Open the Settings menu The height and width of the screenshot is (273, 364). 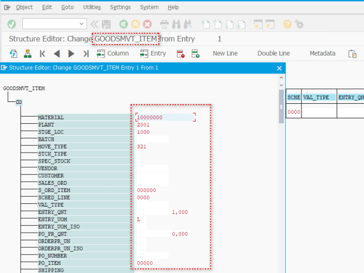click(120, 7)
